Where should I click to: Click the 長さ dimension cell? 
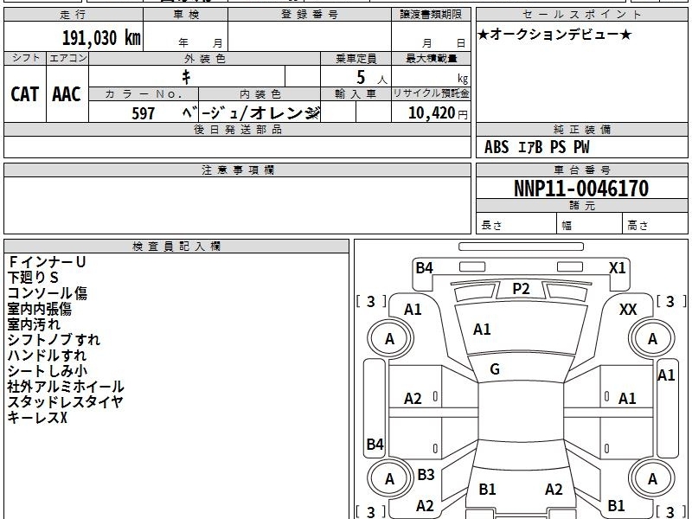tap(516, 223)
